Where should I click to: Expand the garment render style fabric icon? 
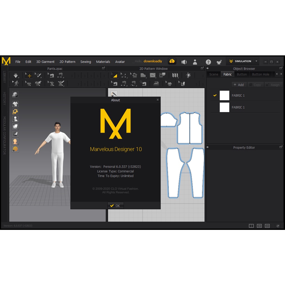click(x=15, y=126)
